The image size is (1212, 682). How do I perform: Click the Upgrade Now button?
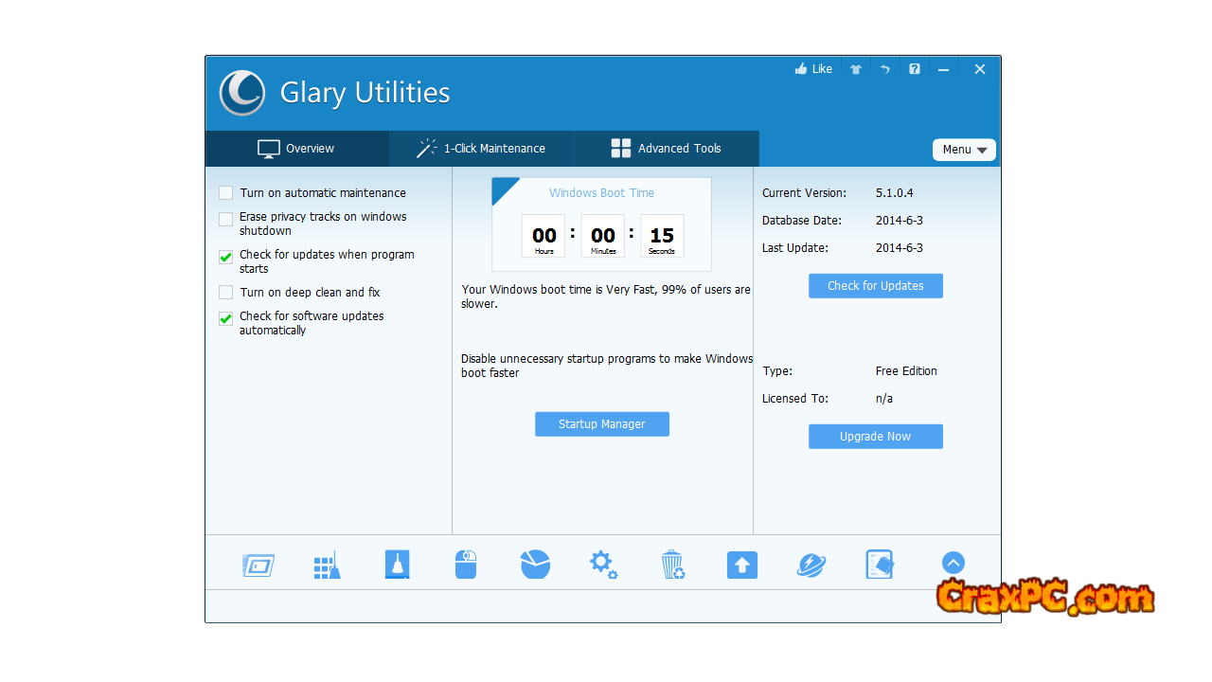[875, 437]
